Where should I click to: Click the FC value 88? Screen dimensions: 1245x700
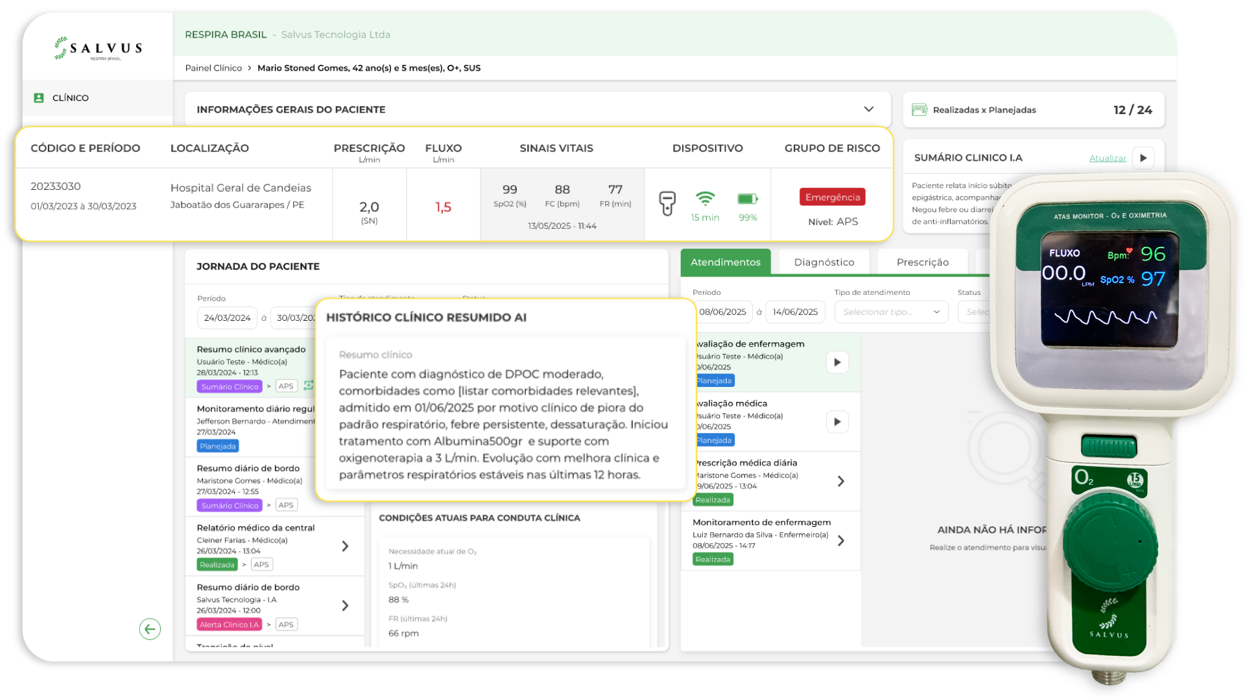coord(562,189)
